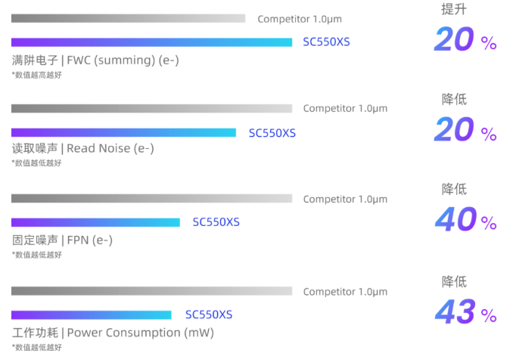Viewport: 513px width, 356px height.
Task: Click the gray Competitor bar above Power Consumption
Action: click(151, 291)
